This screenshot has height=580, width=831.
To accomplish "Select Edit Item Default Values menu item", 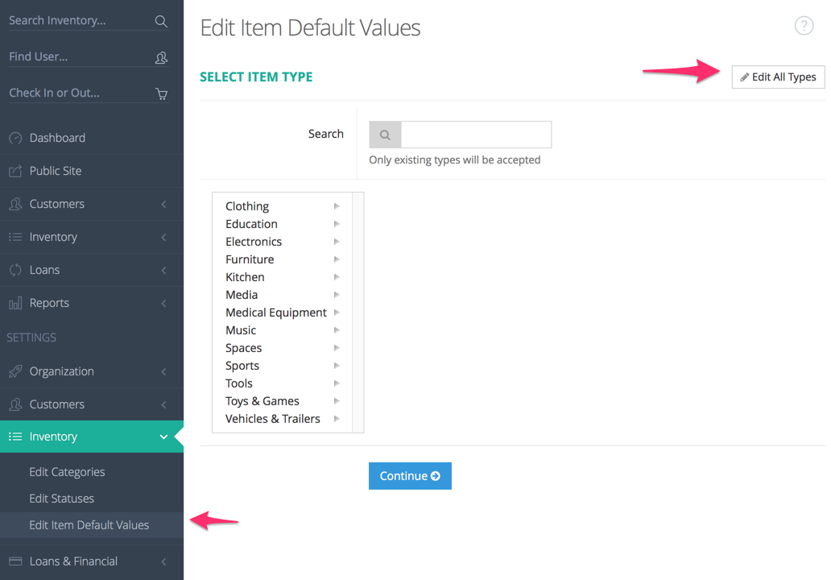I will (x=89, y=525).
